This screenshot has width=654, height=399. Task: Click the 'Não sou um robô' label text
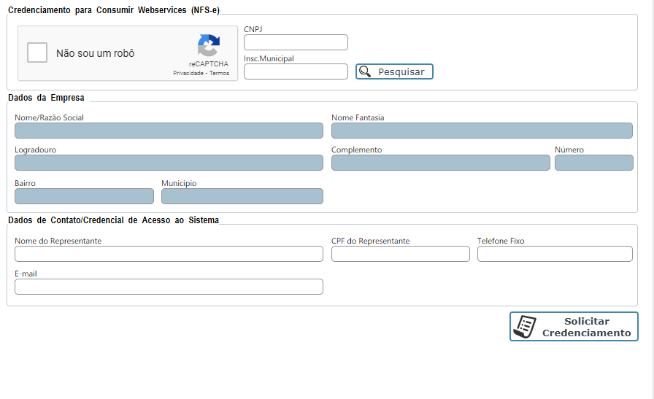[95, 53]
